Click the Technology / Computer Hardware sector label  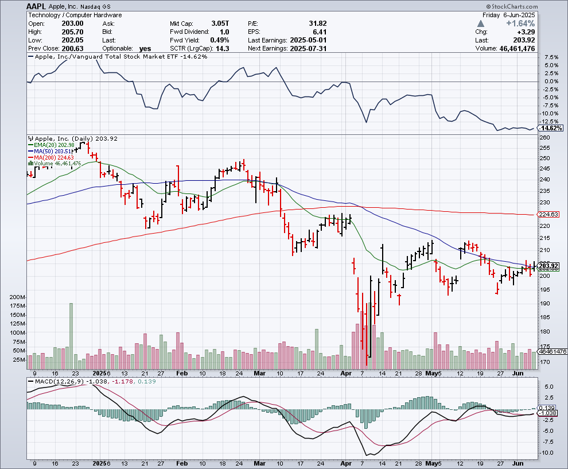point(74,15)
